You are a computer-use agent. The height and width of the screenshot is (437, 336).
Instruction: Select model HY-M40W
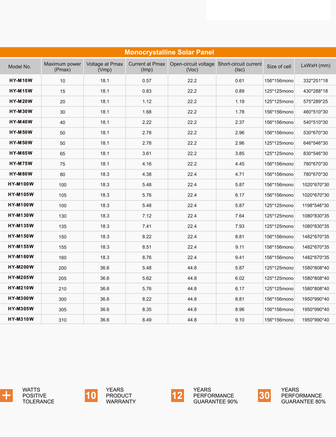21,122
